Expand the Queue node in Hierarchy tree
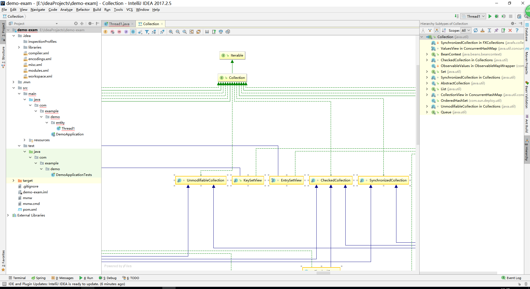This screenshot has width=530, height=289. [427, 112]
